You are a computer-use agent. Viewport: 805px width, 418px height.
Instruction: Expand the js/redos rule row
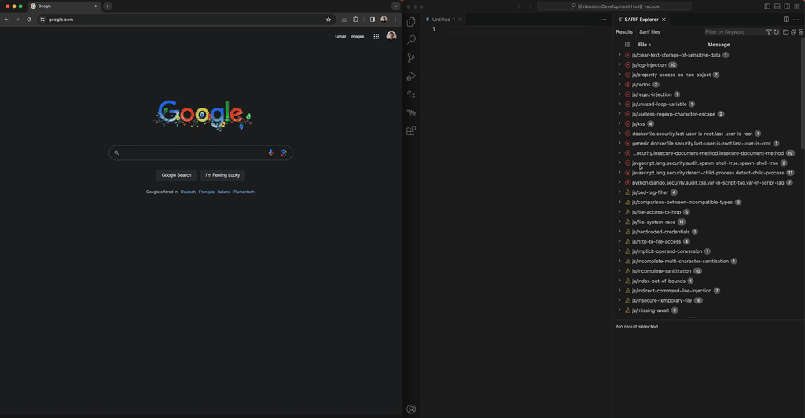(619, 84)
